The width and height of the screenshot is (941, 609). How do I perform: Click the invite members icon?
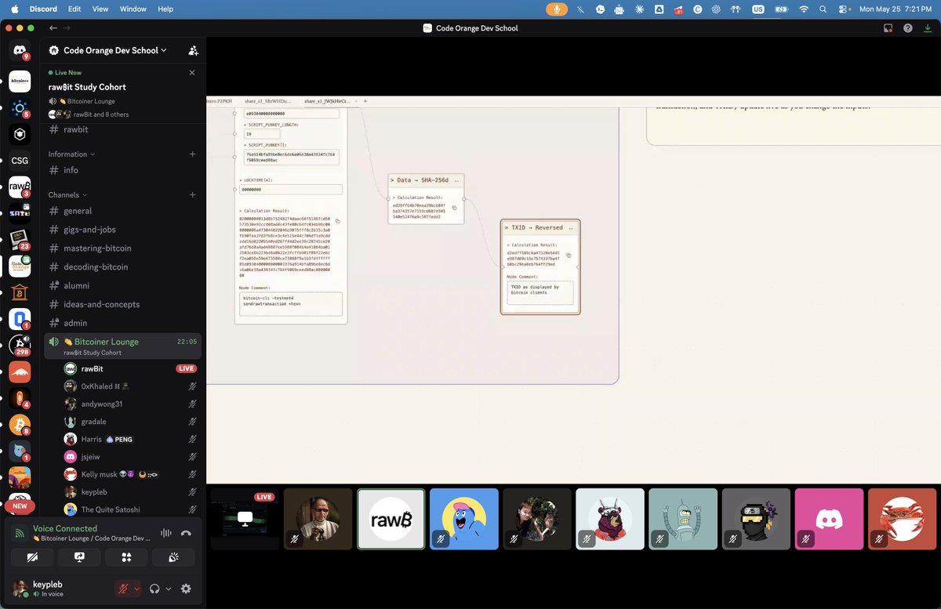193,50
